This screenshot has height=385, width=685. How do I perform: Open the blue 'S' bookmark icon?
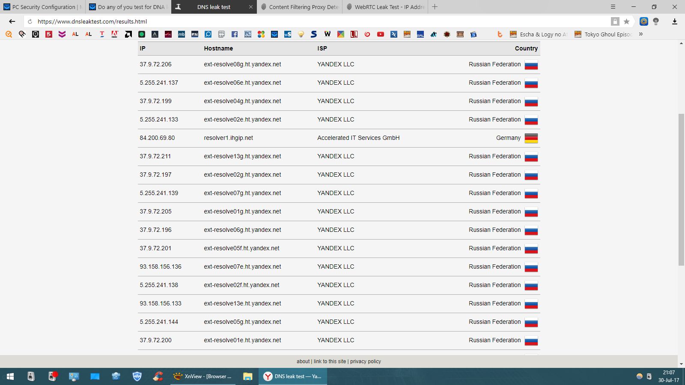pos(314,34)
